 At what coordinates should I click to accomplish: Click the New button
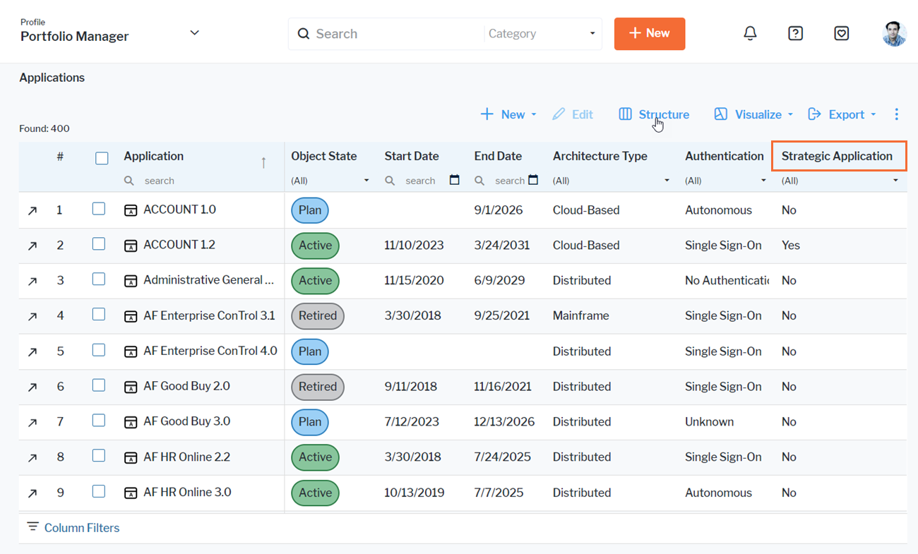[649, 33]
